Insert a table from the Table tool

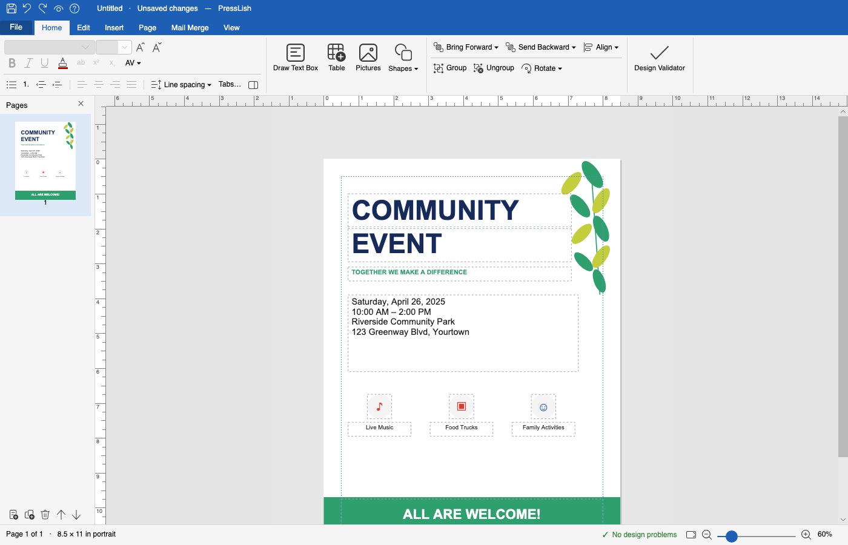[337, 58]
